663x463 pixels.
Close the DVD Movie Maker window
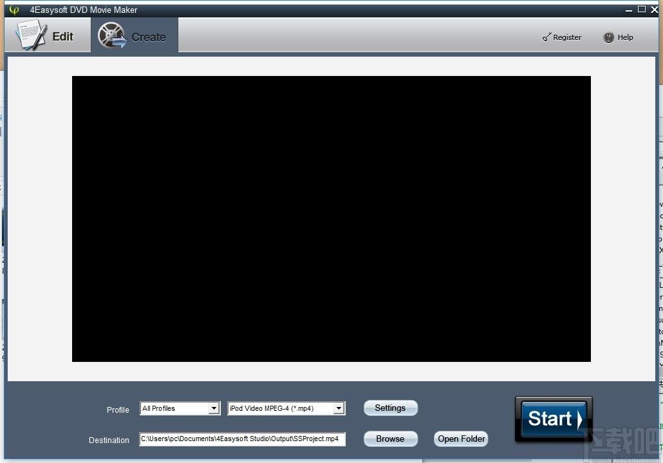[654, 10]
